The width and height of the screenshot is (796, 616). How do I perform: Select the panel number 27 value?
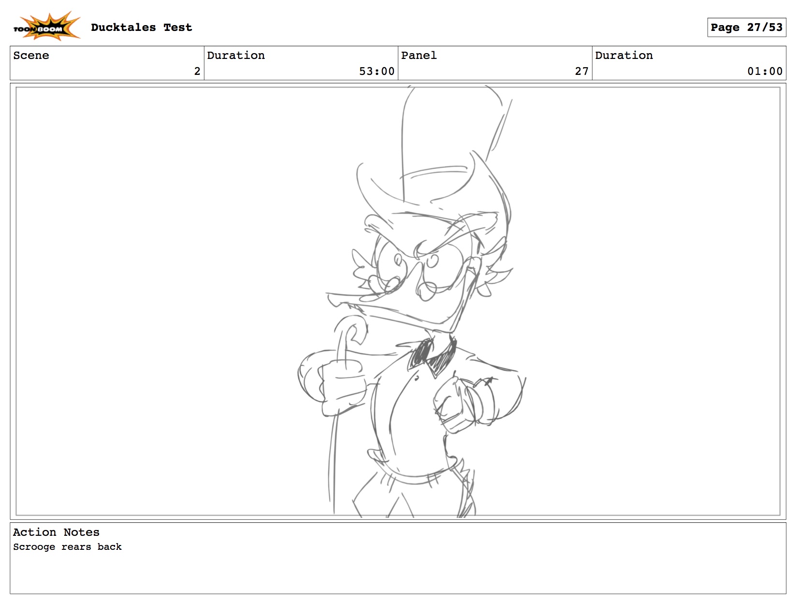pos(581,72)
